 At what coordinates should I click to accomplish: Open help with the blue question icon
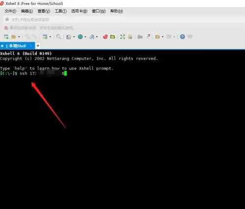click(182, 37)
